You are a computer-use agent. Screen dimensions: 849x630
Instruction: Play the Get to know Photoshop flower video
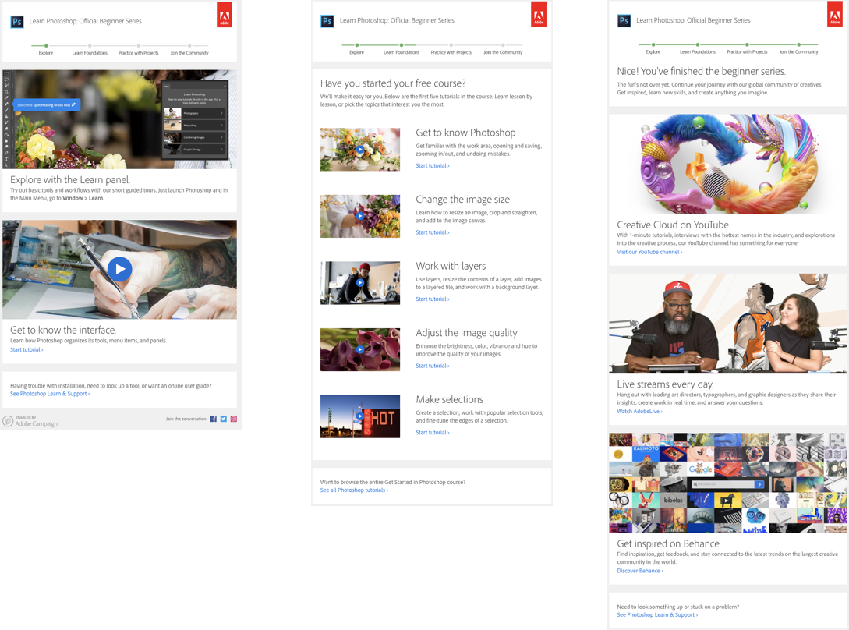pos(360,149)
